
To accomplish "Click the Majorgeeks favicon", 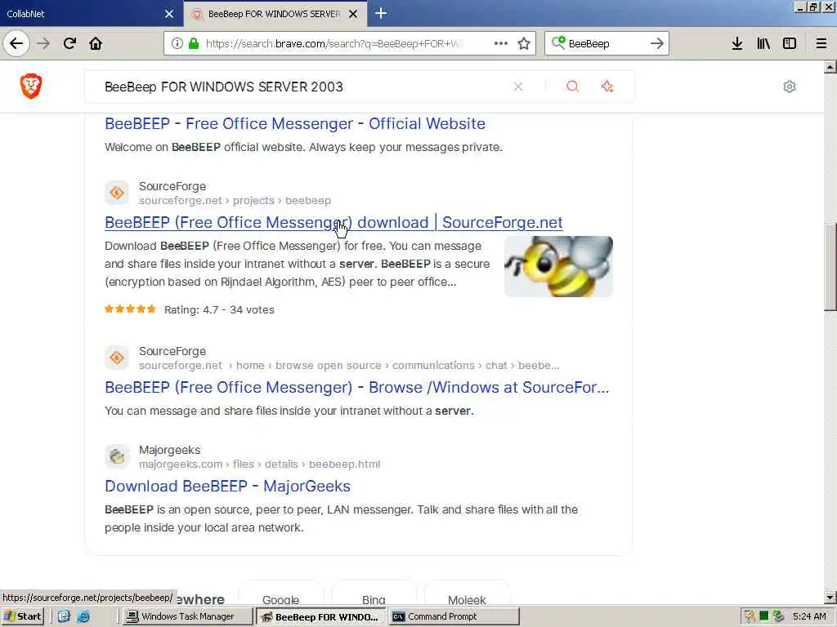I will (x=117, y=456).
